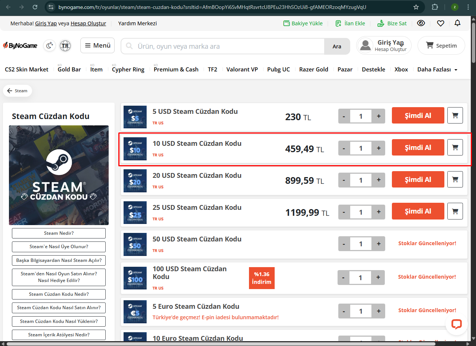The height and width of the screenshot is (346, 476).
Task: Increase quantity of 20 USD code
Action: [378, 180]
